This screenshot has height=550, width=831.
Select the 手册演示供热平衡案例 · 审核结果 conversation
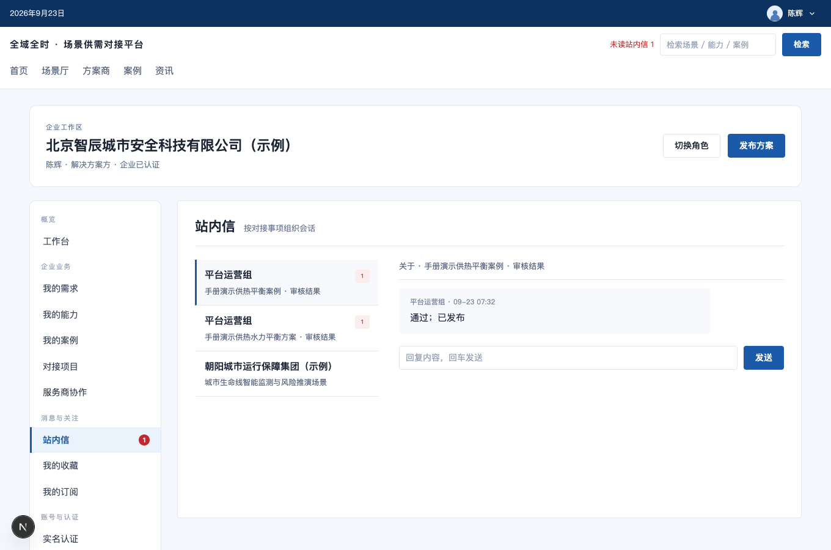click(287, 282)
